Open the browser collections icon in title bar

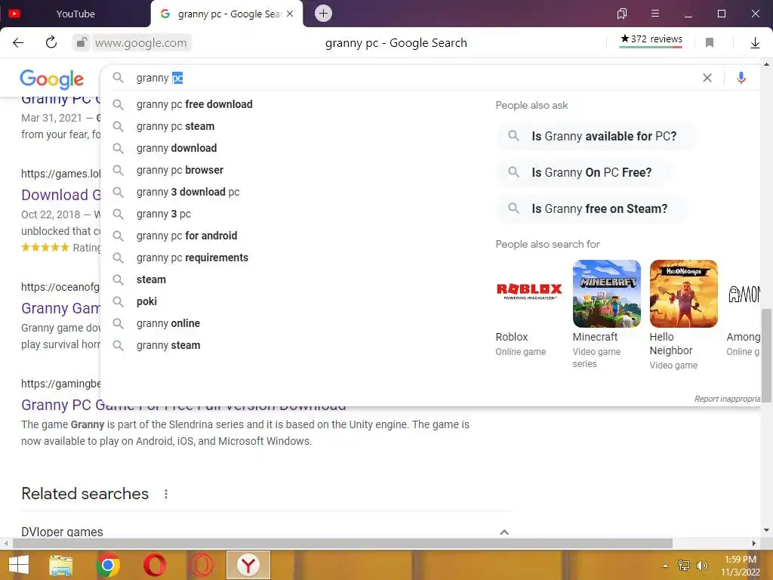tap(622, 14)
